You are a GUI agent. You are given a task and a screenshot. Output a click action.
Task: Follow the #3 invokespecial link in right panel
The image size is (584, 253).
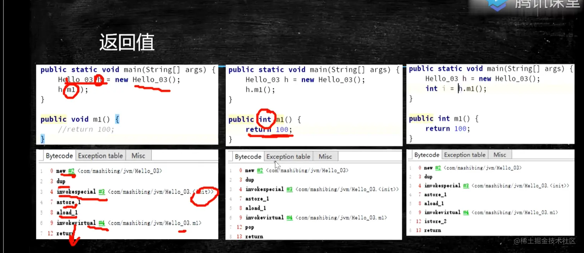[x=465, y=186]
